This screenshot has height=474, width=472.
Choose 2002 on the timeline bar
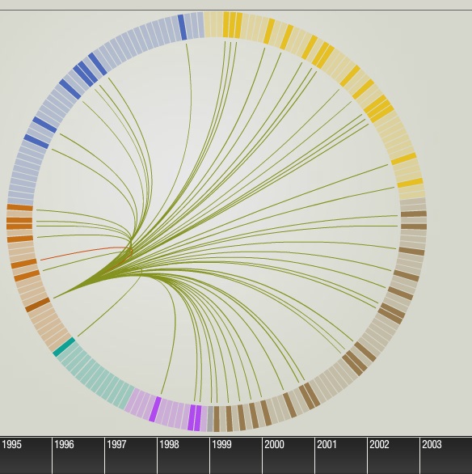coord(394,455)
